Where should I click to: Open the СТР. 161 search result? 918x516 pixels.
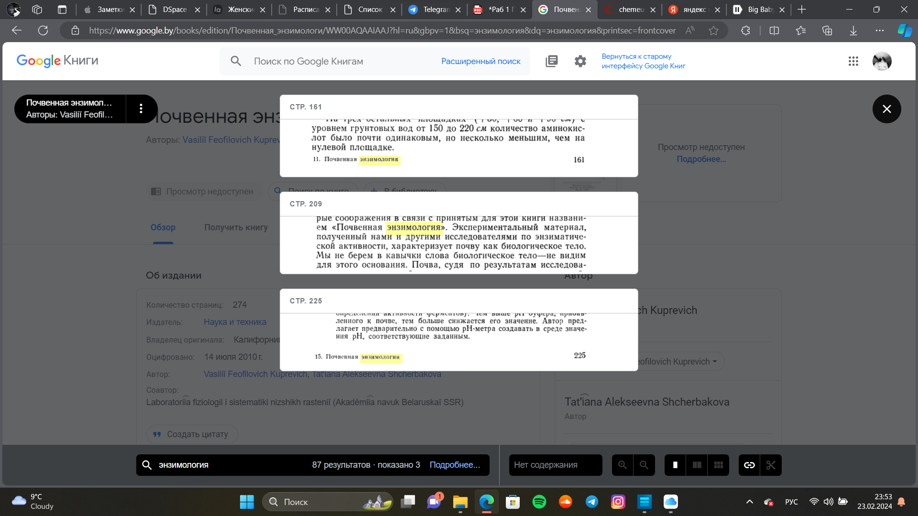(x=459, y=136)
